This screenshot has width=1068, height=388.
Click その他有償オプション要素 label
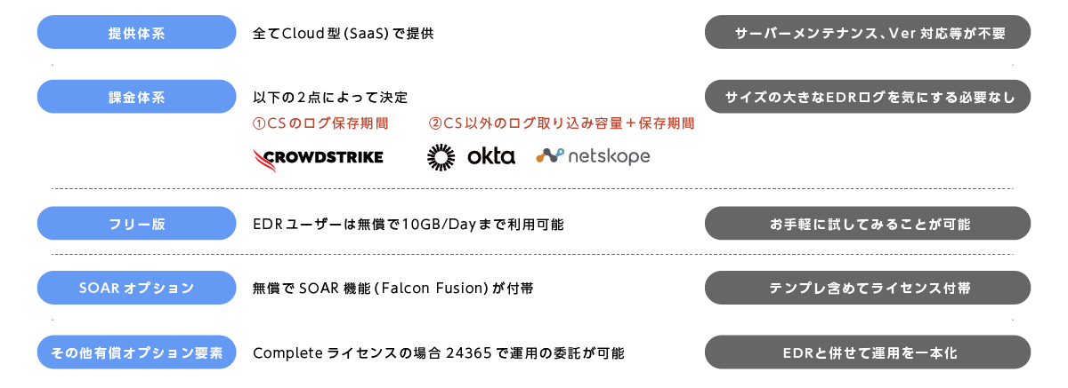pos(136,352)
